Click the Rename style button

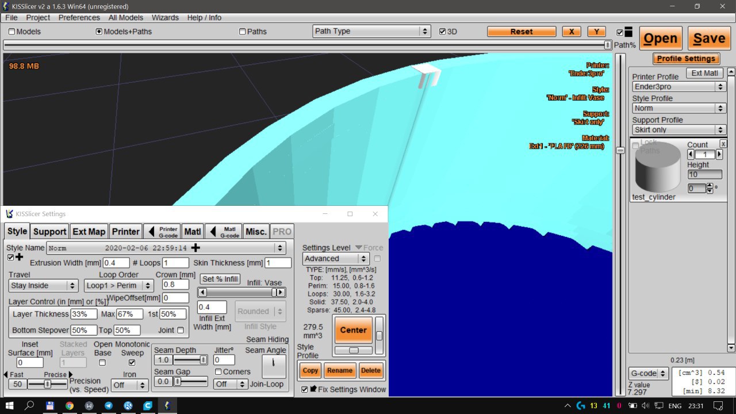339,370
